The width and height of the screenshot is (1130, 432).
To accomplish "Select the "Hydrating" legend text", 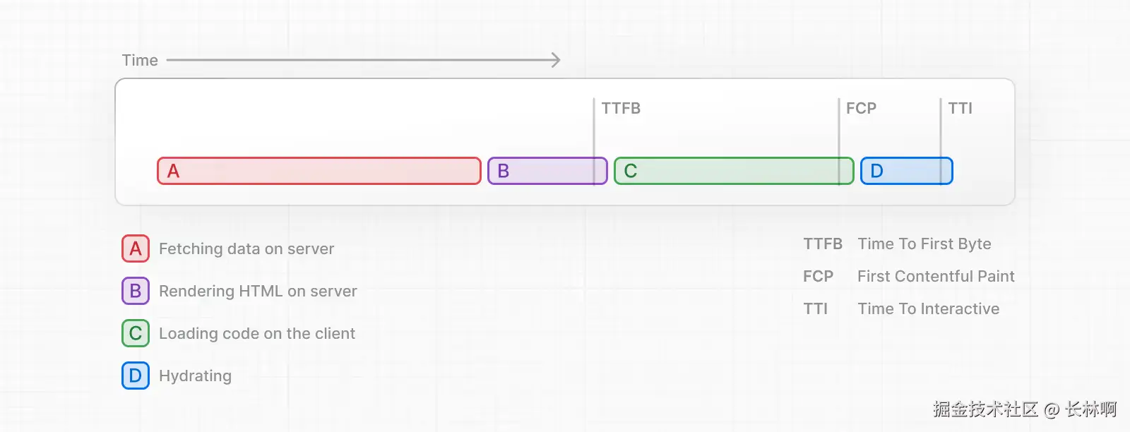I will [x=195, y=376].
